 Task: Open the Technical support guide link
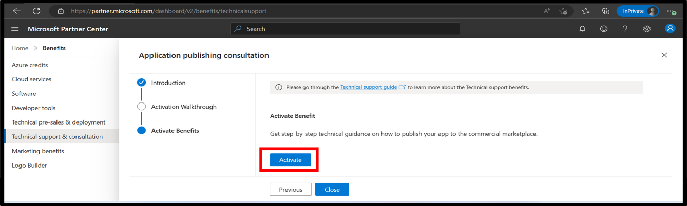click(369, 87)
